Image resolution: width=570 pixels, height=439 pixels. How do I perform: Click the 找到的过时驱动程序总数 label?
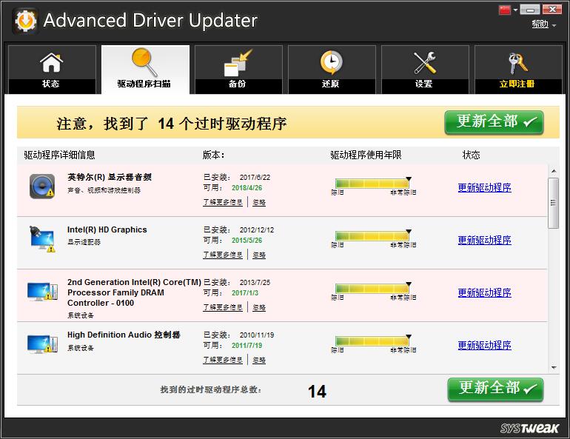211,389
